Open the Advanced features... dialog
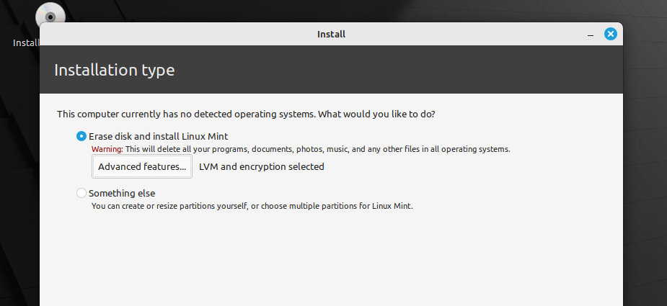Screen dimensions: 667x306 (142, 166)
